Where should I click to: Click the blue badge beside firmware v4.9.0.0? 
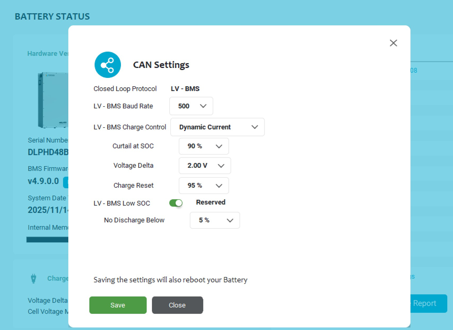[66, 182]
